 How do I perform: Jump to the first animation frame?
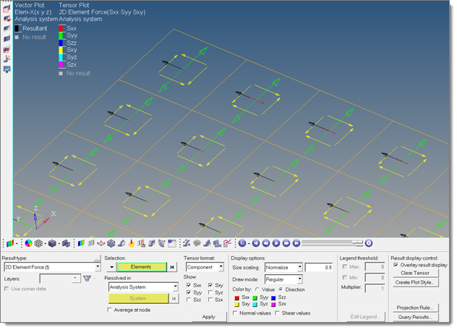click(x=255, y=244)
